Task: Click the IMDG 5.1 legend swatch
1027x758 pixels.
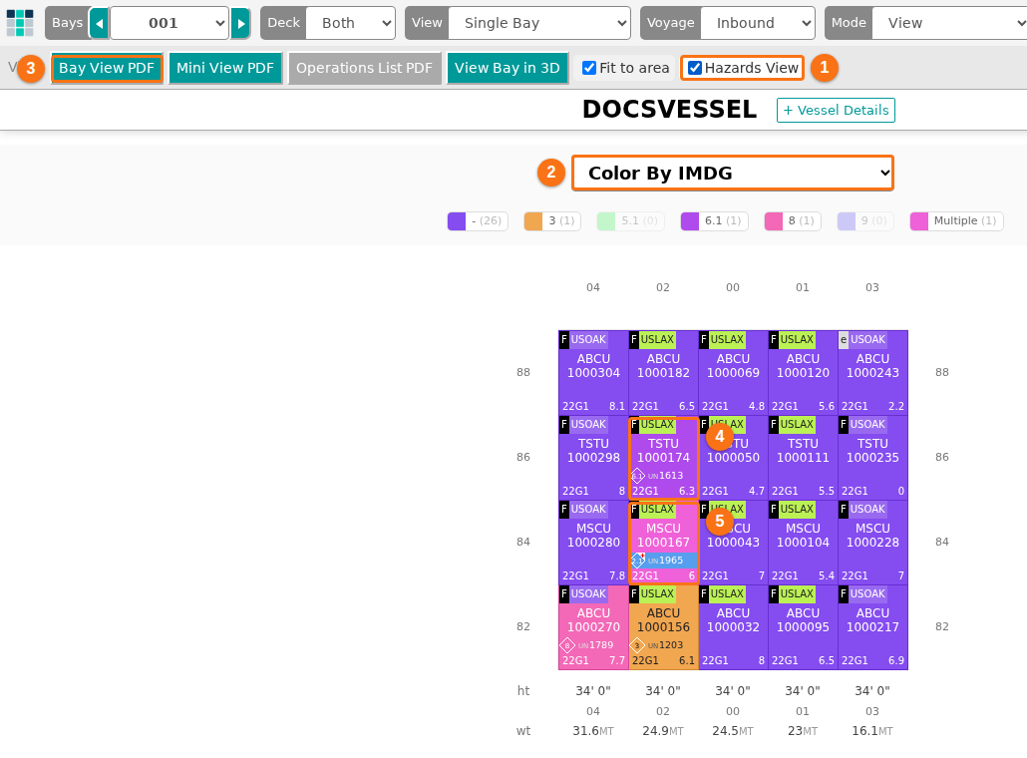Action: 606,220
